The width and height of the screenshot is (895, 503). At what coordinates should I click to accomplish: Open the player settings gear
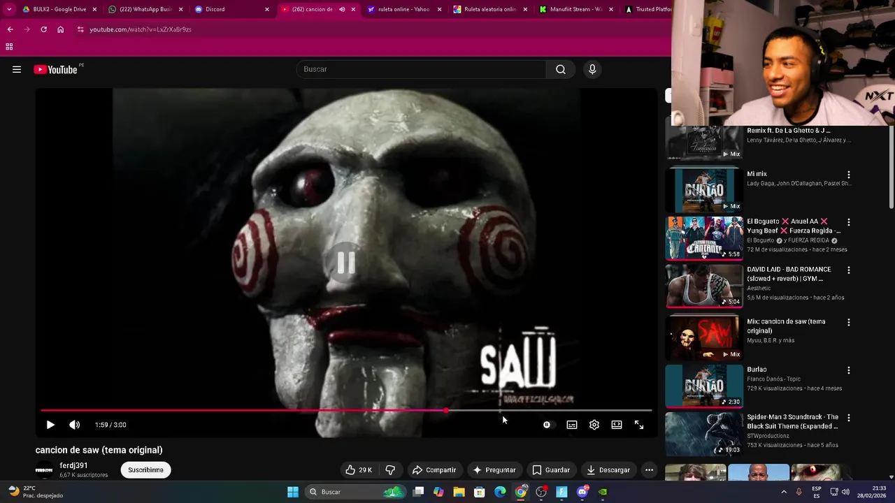(x=594, y=425)
